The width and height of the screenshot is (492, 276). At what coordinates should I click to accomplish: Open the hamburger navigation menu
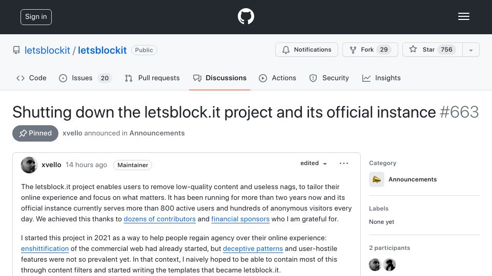(x=463, y=16)
